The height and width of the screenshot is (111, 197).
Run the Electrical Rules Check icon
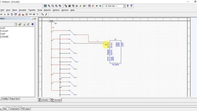(x=93, y=6)
